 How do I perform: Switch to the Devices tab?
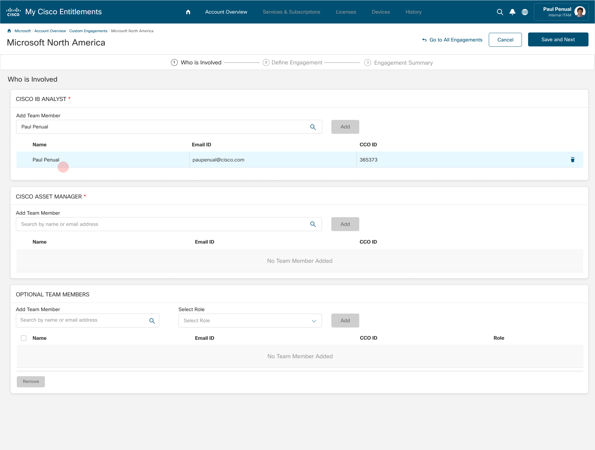[x=381, y=12]
